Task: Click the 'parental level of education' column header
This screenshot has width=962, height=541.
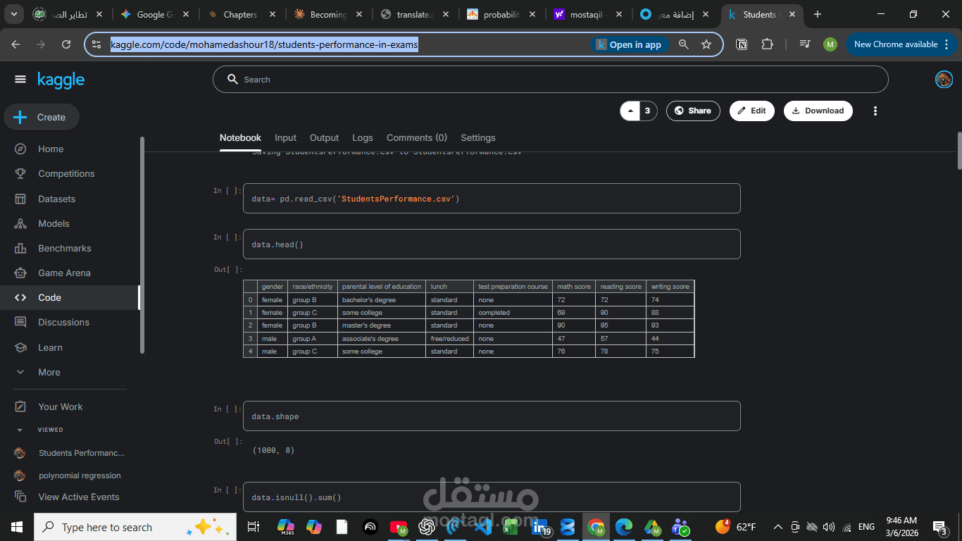Action: 382,287
